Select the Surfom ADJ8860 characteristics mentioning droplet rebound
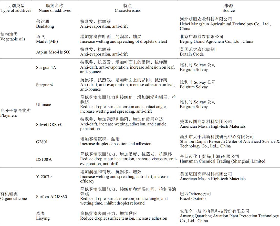 coord(128,196)
